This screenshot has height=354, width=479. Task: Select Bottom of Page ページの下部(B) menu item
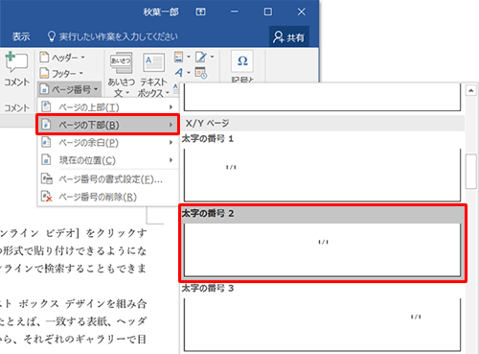pos(108,125)
